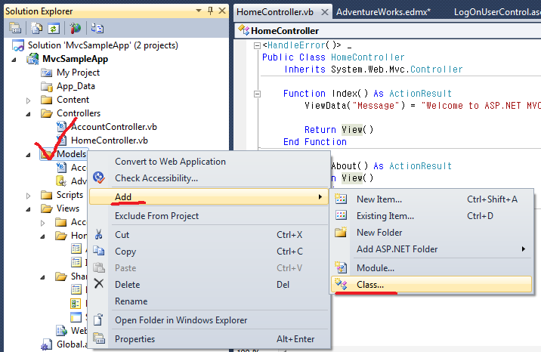Click the New Item icon in submenu
Screen dimensions: 541x352
pyautogui.click(x=341, y=199)
